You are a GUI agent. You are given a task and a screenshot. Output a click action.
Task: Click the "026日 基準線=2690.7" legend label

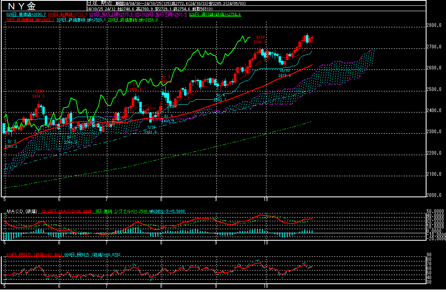pyautogui.click(x=26, y=14)
